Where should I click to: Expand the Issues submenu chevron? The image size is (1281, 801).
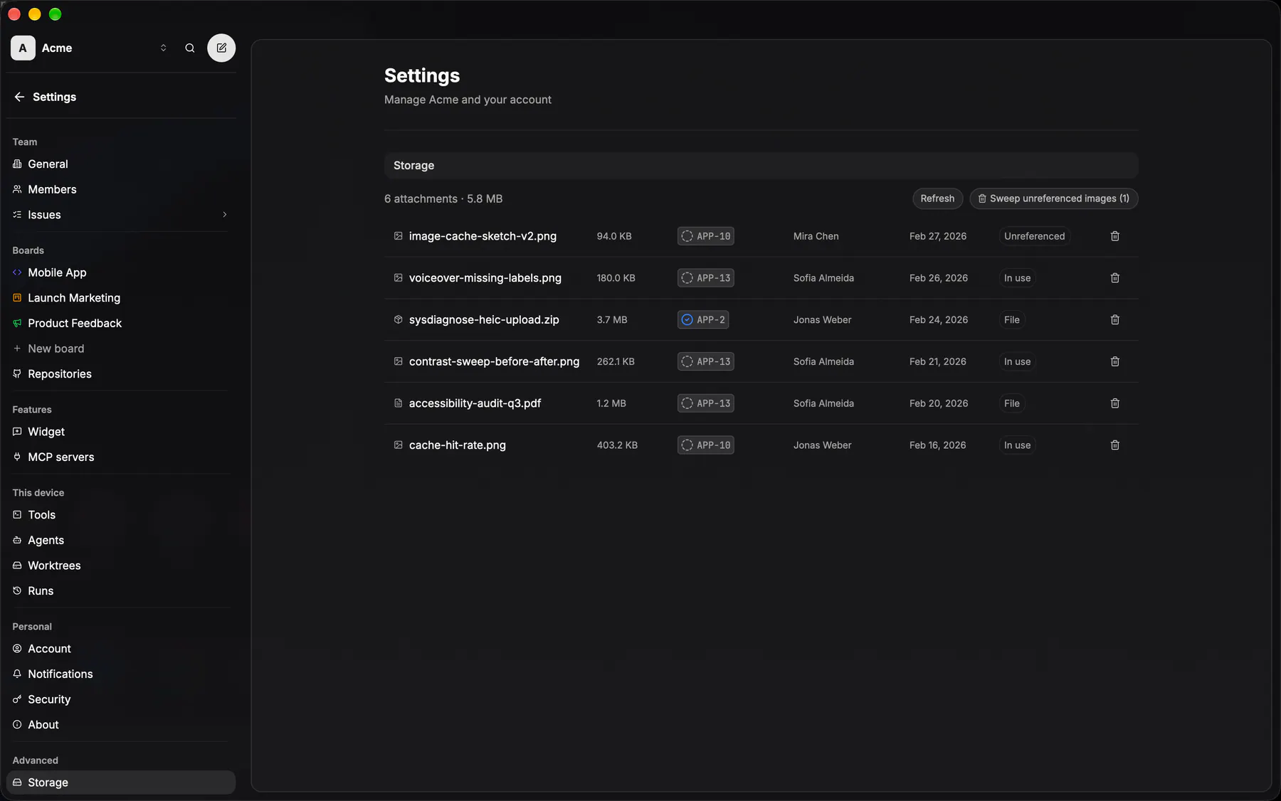pos(225,215)
